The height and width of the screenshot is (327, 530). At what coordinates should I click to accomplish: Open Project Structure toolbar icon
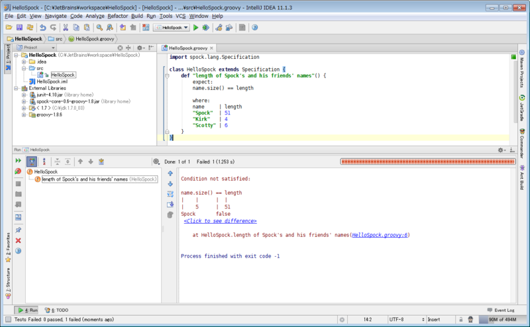click(229, 27)
